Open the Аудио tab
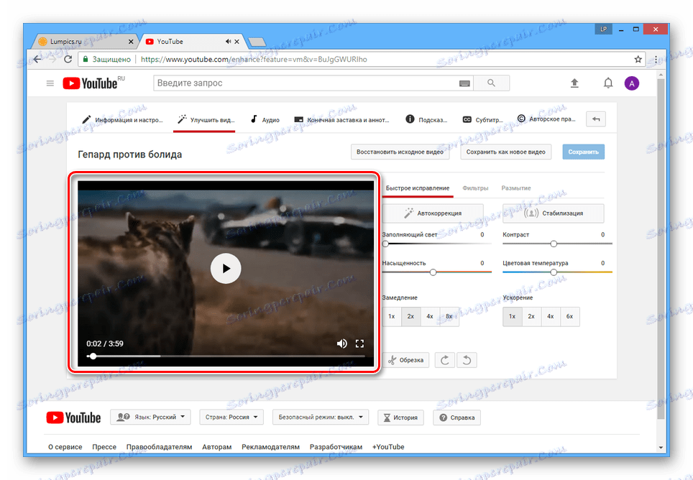The image size is (693, 480). coord(265,120)
